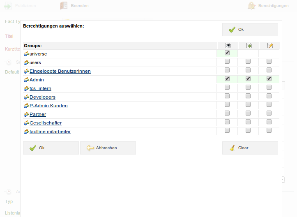Uncheck the view permission for universe
297x217 pixels.
coord(227,53)
